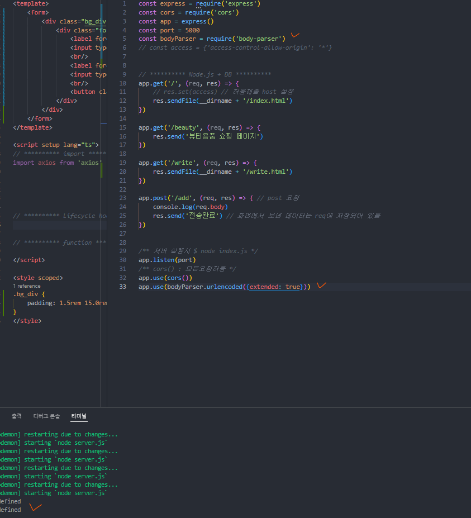Select the 터미널 panel tab
471x518 pixels.
click(79, 416)
